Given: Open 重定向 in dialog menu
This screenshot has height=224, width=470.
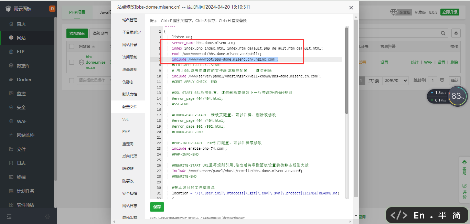Looking at the screenshot, I should [128, 144].
